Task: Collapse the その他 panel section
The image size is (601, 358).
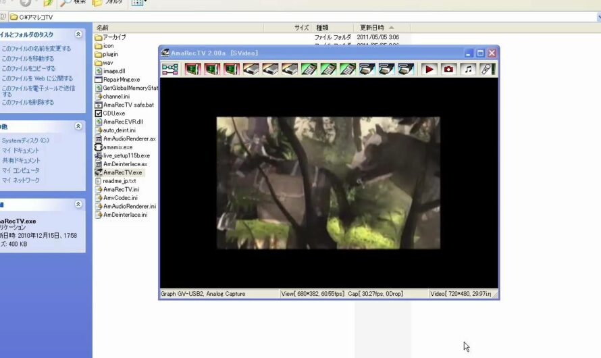Action: [x=78, y=126]
